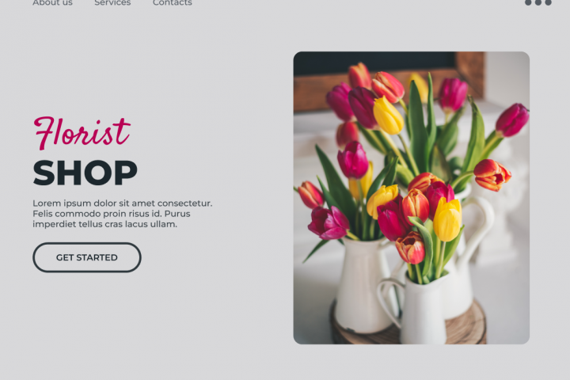Screen dimensions: 570x380
Task: Select the bold SHOP heading
Action: click(x=85, y=173)
